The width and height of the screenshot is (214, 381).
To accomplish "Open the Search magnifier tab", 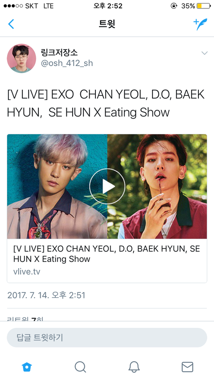I will (80, 367).
